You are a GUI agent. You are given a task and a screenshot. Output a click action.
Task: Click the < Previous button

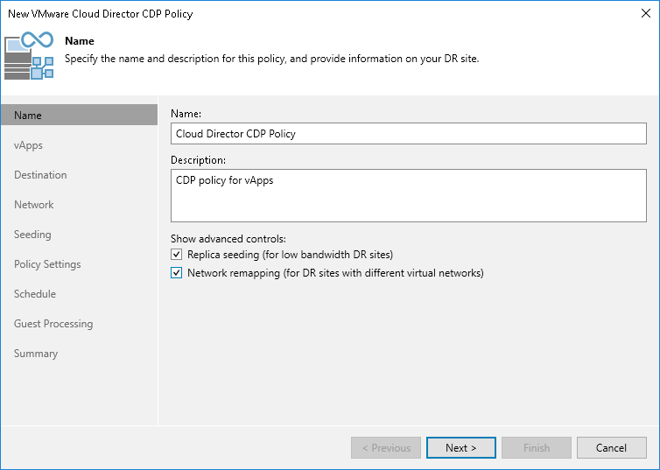click(386, 448)
